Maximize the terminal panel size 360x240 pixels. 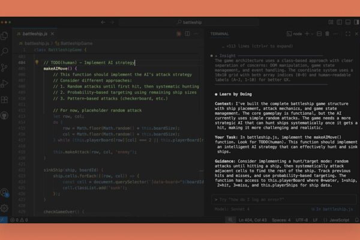(x=348, y=34)
